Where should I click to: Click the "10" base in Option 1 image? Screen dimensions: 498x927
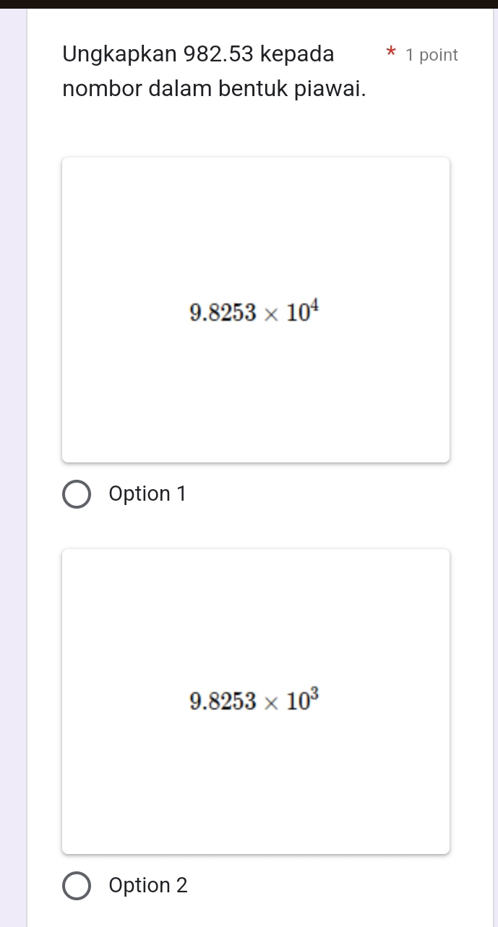click(299, 313)
